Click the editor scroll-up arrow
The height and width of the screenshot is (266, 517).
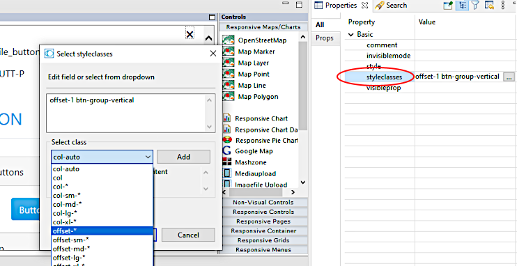208,38
